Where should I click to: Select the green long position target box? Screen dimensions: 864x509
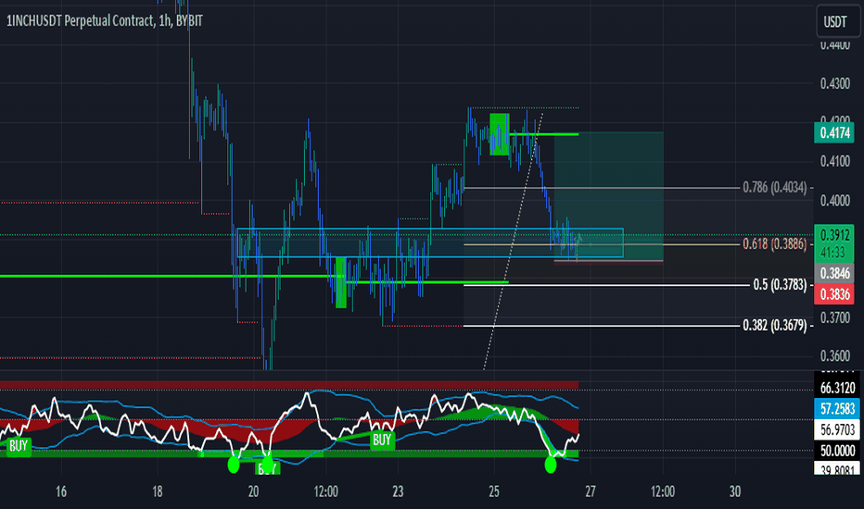(x=608, y=196)
